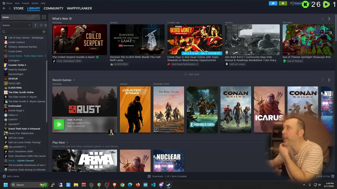Open the green notifications bell
Image resolution: width=337 pixels, height=189 pixels.
point(283,3)
